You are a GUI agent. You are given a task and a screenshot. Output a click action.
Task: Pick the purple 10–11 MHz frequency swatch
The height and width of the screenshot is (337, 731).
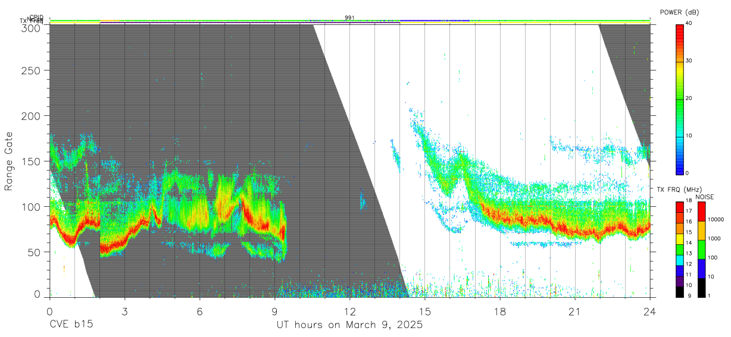click(x=679, y=281)
